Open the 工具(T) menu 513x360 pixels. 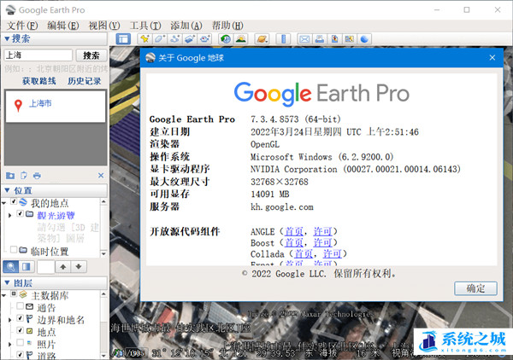pyautogui.click(x=145, y=26)
